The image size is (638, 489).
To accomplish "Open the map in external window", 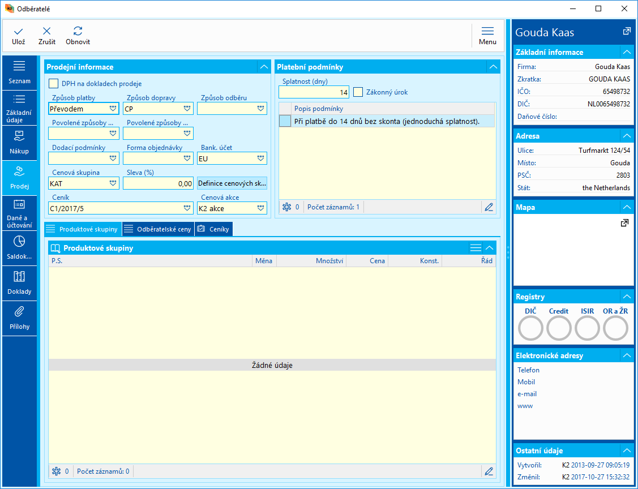I will coord(624,223).
